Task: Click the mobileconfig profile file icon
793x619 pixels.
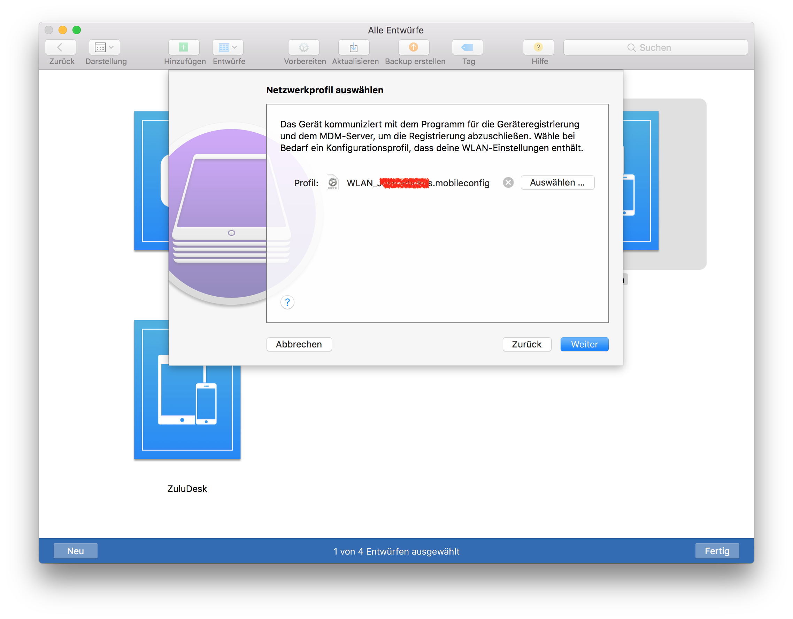Action: coord(333,182)
